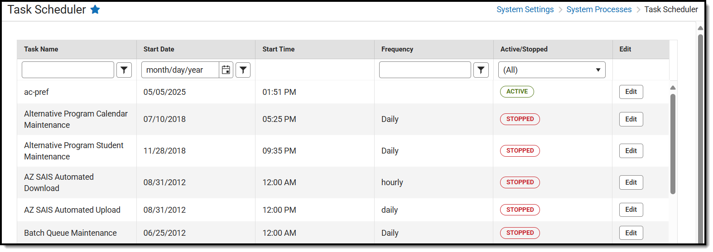Edit Alternative Program Calendar Maintenance task
Image resolution: width=713 pixels, height=252 pixels.
(x=631, y=119)
